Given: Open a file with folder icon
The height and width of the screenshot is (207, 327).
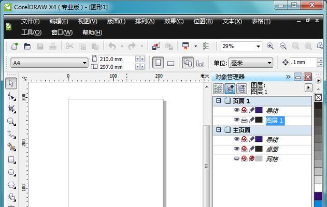Looking at the screenshot, I should 27,46.
